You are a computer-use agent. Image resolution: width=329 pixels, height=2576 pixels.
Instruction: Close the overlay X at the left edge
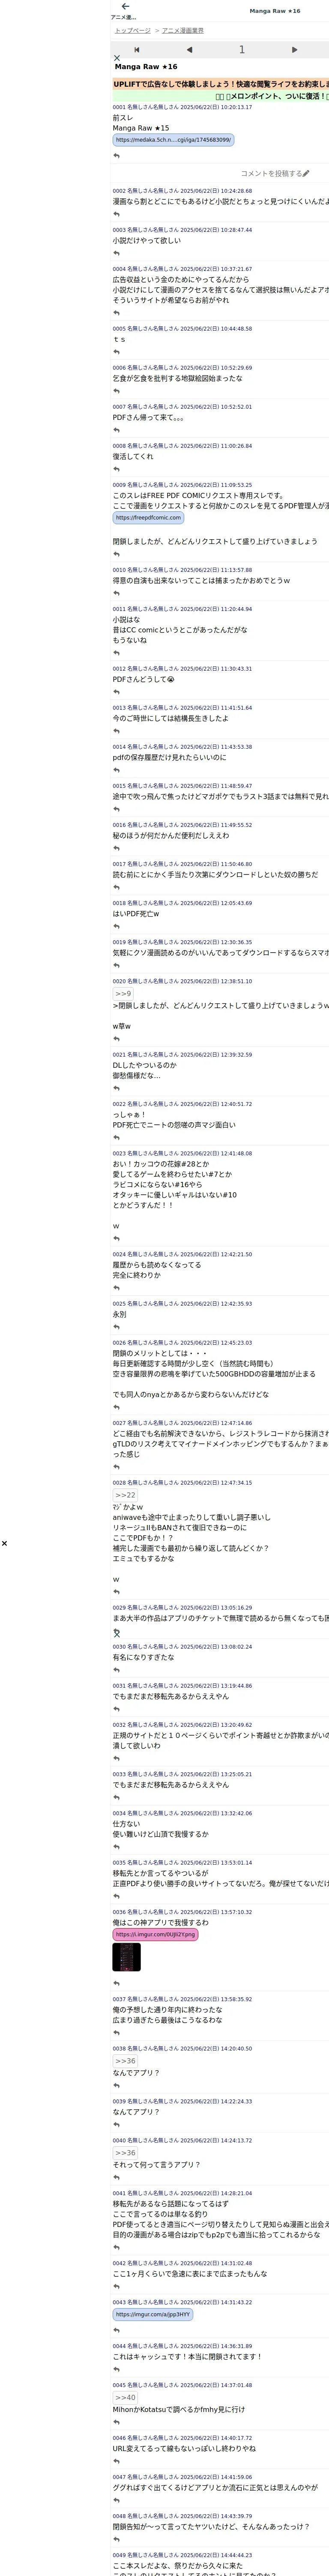point(4,1543)
